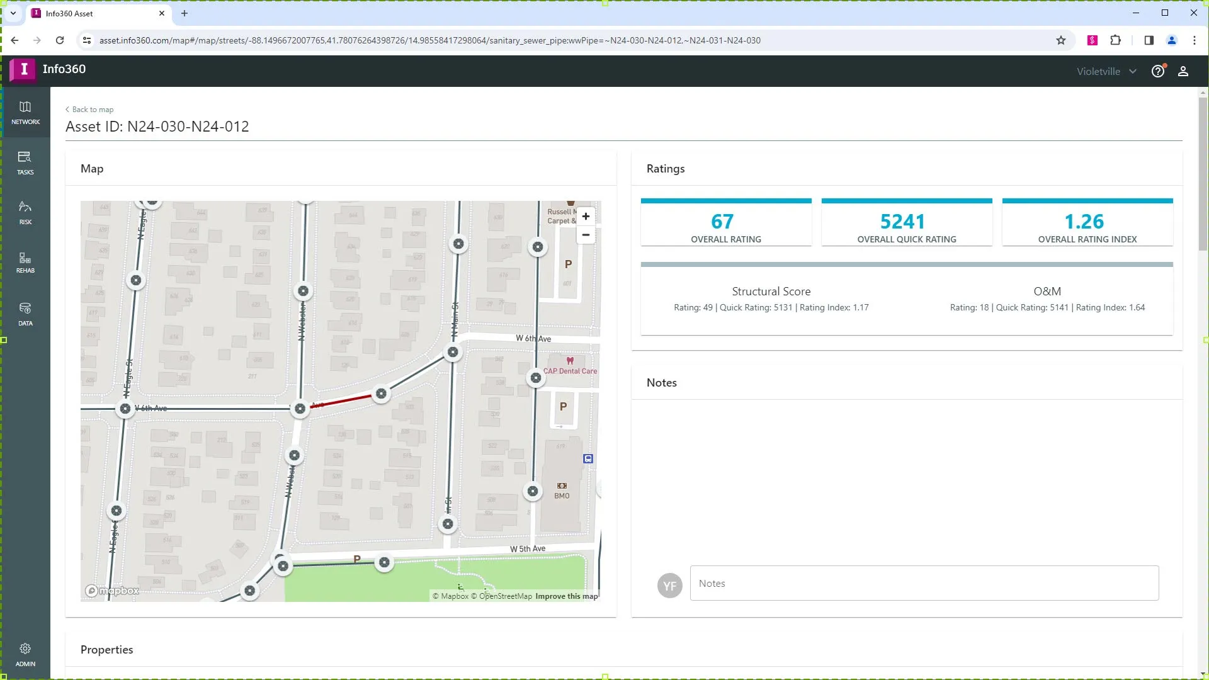Open the user account icon in header
The image size is (1209, 680).
tap(1183, 71)
